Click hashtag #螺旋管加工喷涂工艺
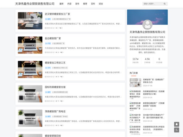The height and width of the screenshot is (137, 183). (60, 68)
